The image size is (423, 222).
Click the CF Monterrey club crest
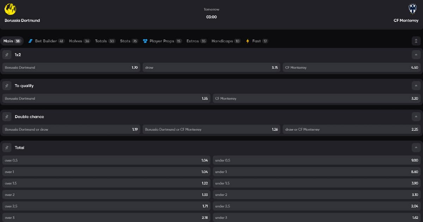click(412, 9)
